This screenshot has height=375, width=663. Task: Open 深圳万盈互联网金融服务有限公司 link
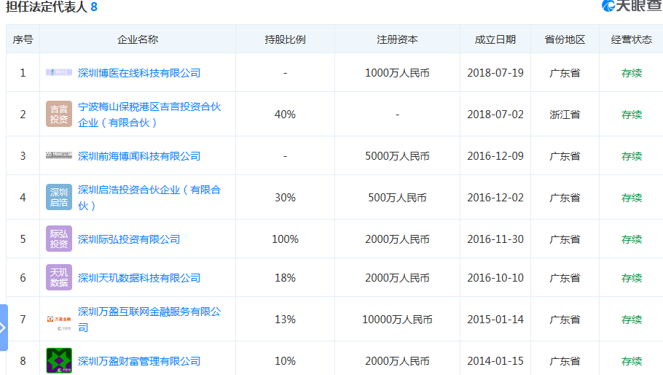pyautogui.click(x=149, y=312)
